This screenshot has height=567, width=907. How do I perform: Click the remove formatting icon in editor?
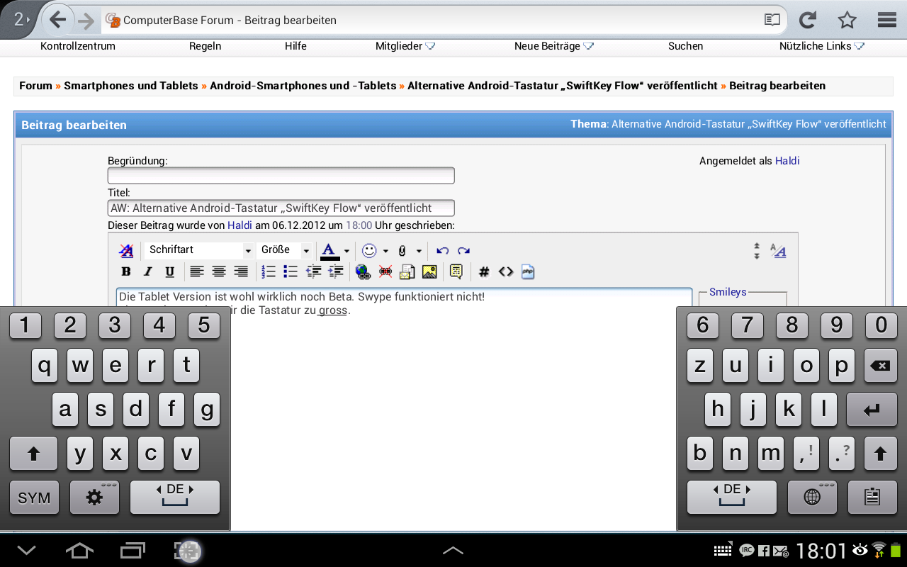click(126, 250)
